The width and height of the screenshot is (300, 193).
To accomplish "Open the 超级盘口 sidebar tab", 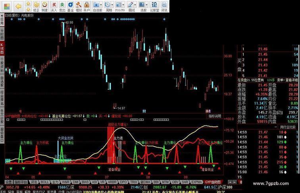I will coord(2,134).
